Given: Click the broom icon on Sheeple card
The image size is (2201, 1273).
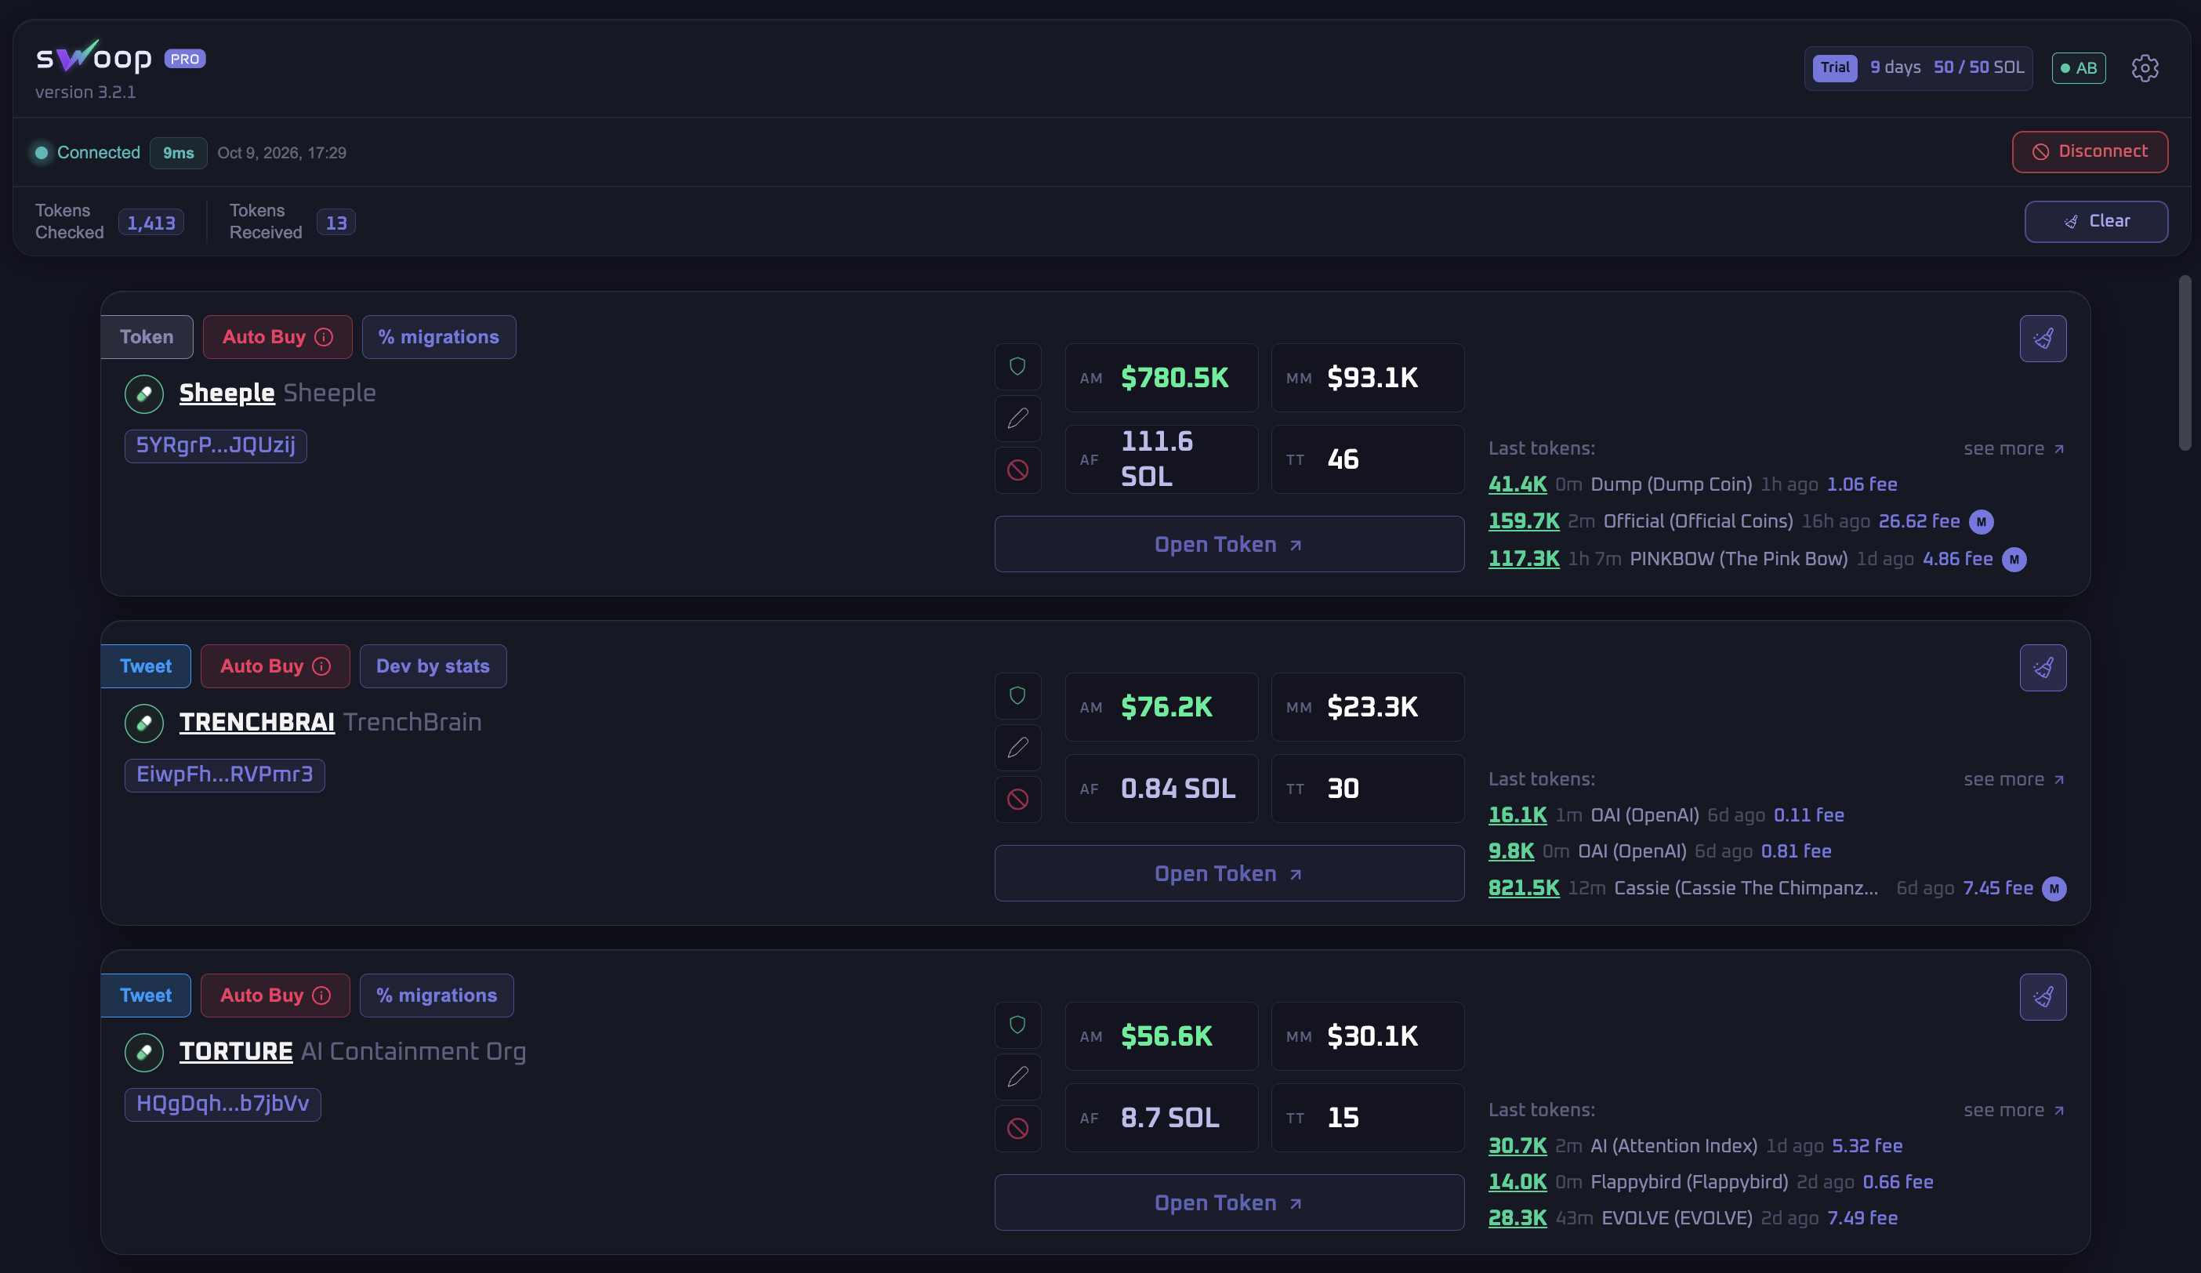Looking at the screenshot, I should 2043,338.
